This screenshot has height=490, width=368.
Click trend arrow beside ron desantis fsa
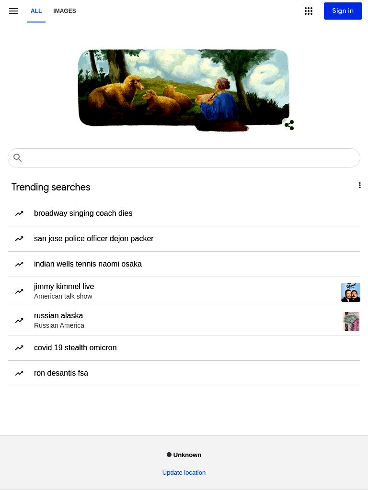point(19,373)
